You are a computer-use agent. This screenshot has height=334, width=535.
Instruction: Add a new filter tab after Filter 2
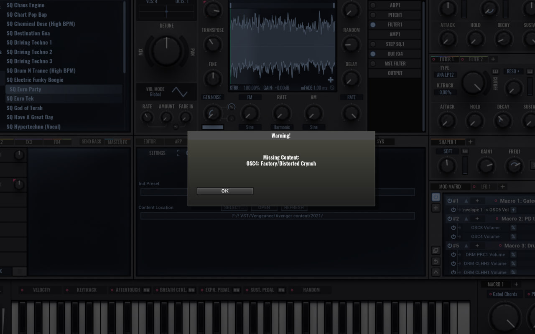point(493,59)
